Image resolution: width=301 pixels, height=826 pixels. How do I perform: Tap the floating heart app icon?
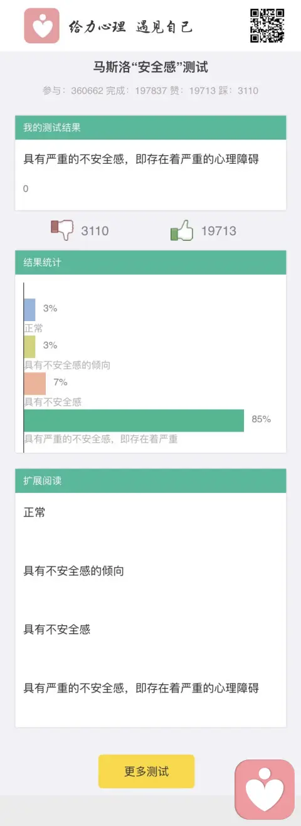(265, 790)
